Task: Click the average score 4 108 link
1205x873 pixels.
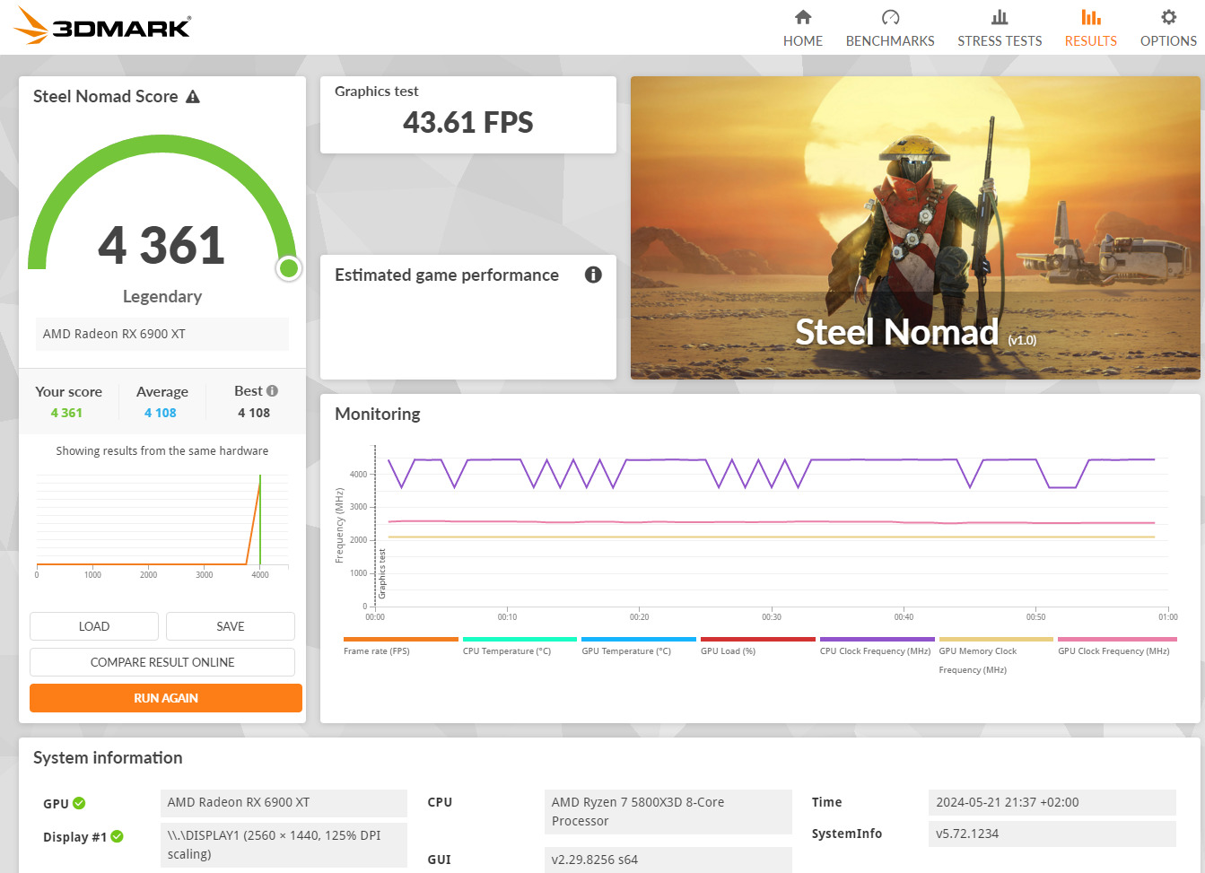Action: click(161, 413)
